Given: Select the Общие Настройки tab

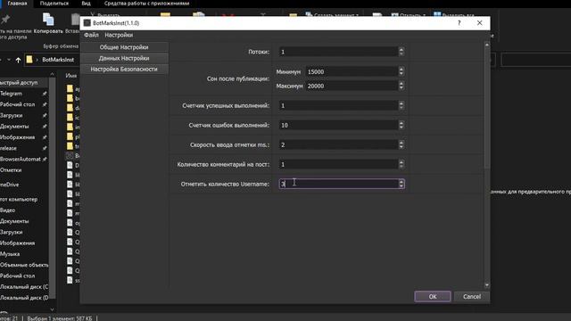Looking at the screenshot, I should click(124, 47).
